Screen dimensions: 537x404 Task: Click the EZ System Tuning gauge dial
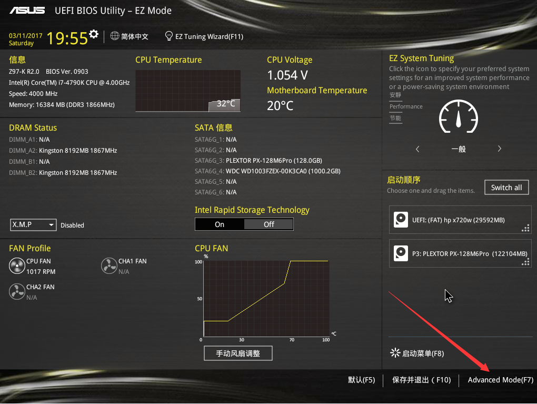click(458, 116)
